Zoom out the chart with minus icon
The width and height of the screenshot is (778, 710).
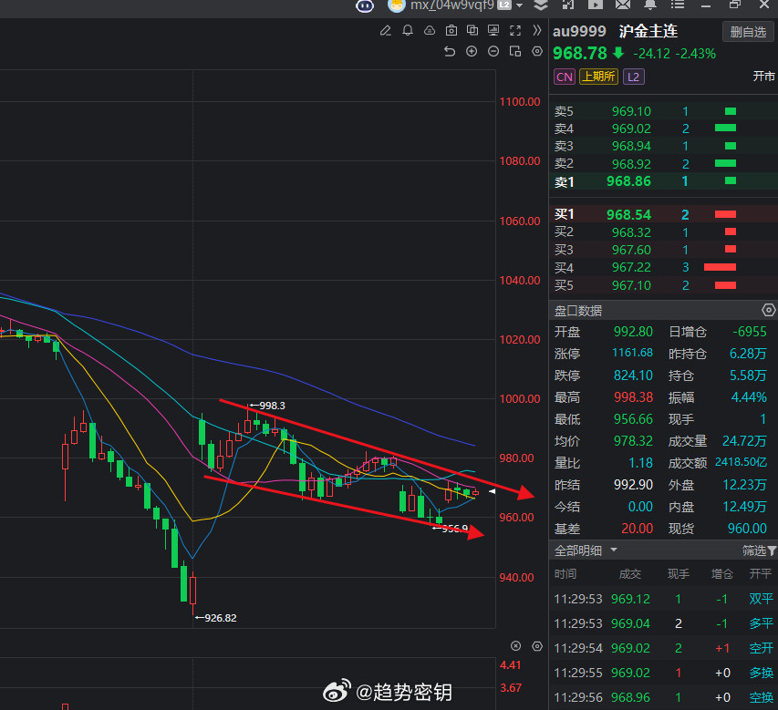click(493, 51)
